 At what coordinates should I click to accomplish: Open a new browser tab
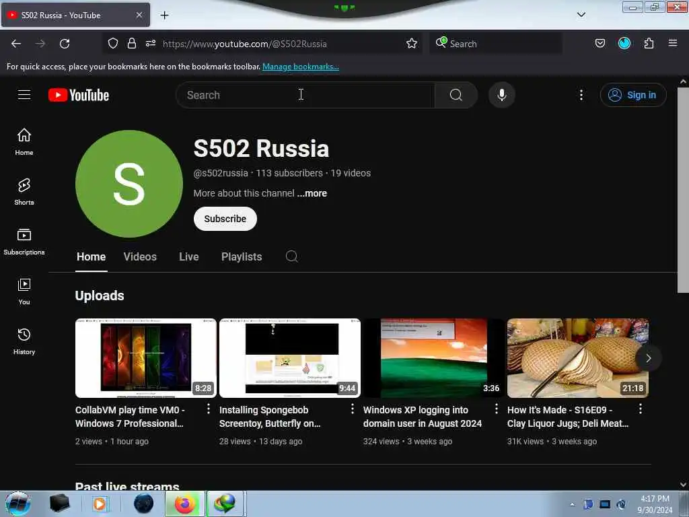click(x=164, y=15)
